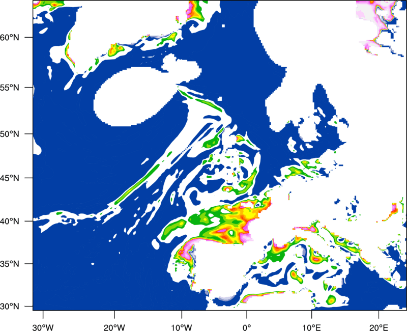Click the 10°E longitude label
407x331 pixels.
click(311, 327)
